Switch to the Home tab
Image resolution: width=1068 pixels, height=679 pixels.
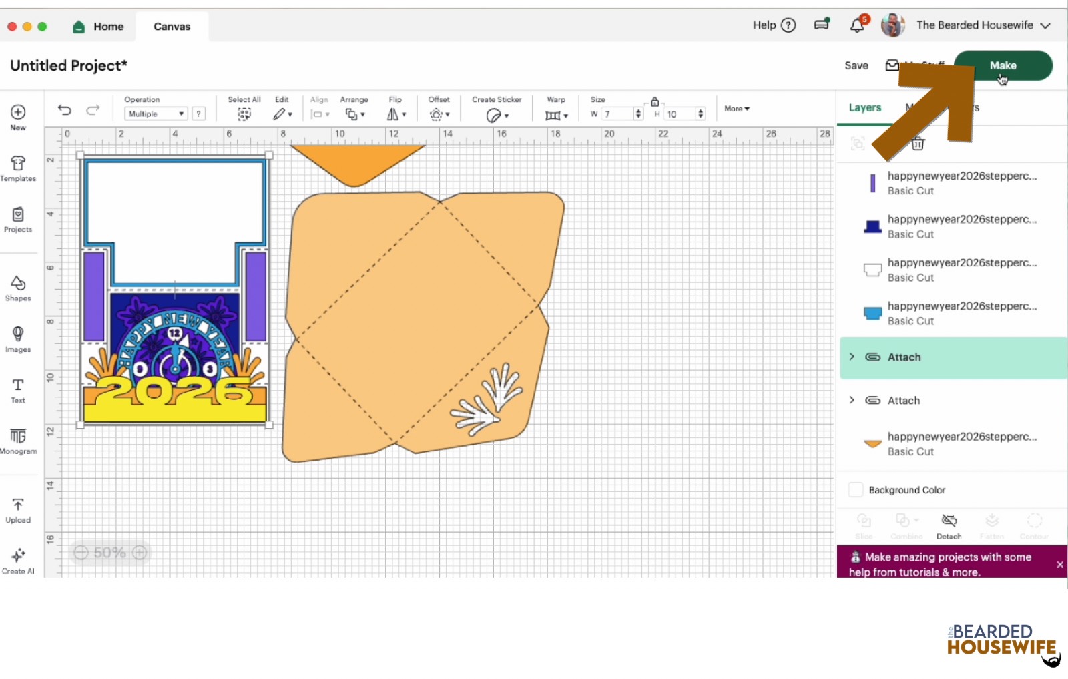tap(99, 27)
